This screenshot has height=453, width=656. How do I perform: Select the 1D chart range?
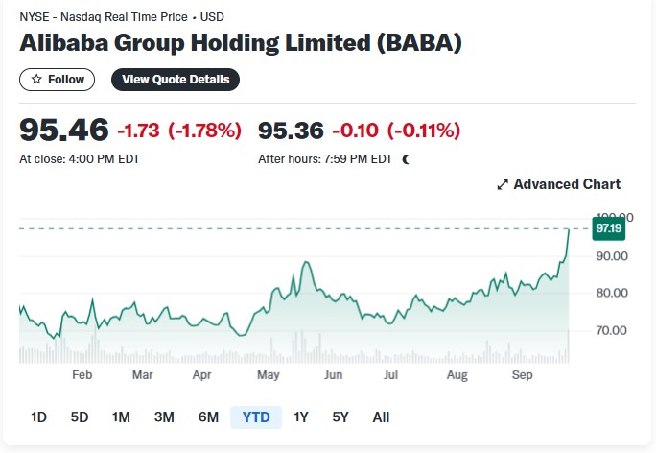38,417
